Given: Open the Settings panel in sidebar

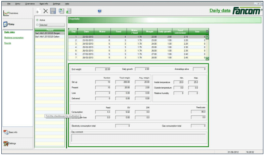Looking at the screenshot, I should [x=16, y=144].
